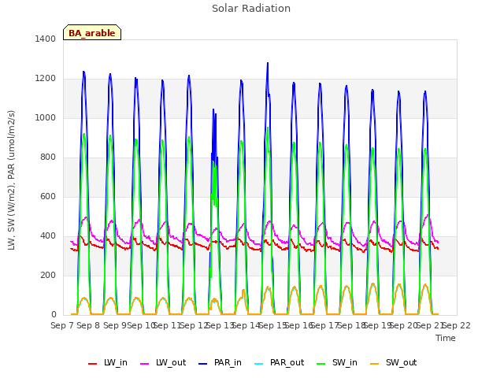This screenshot has width=504, height=378.
Task: Click the green SW_in legend color marker
Action: 321,364
